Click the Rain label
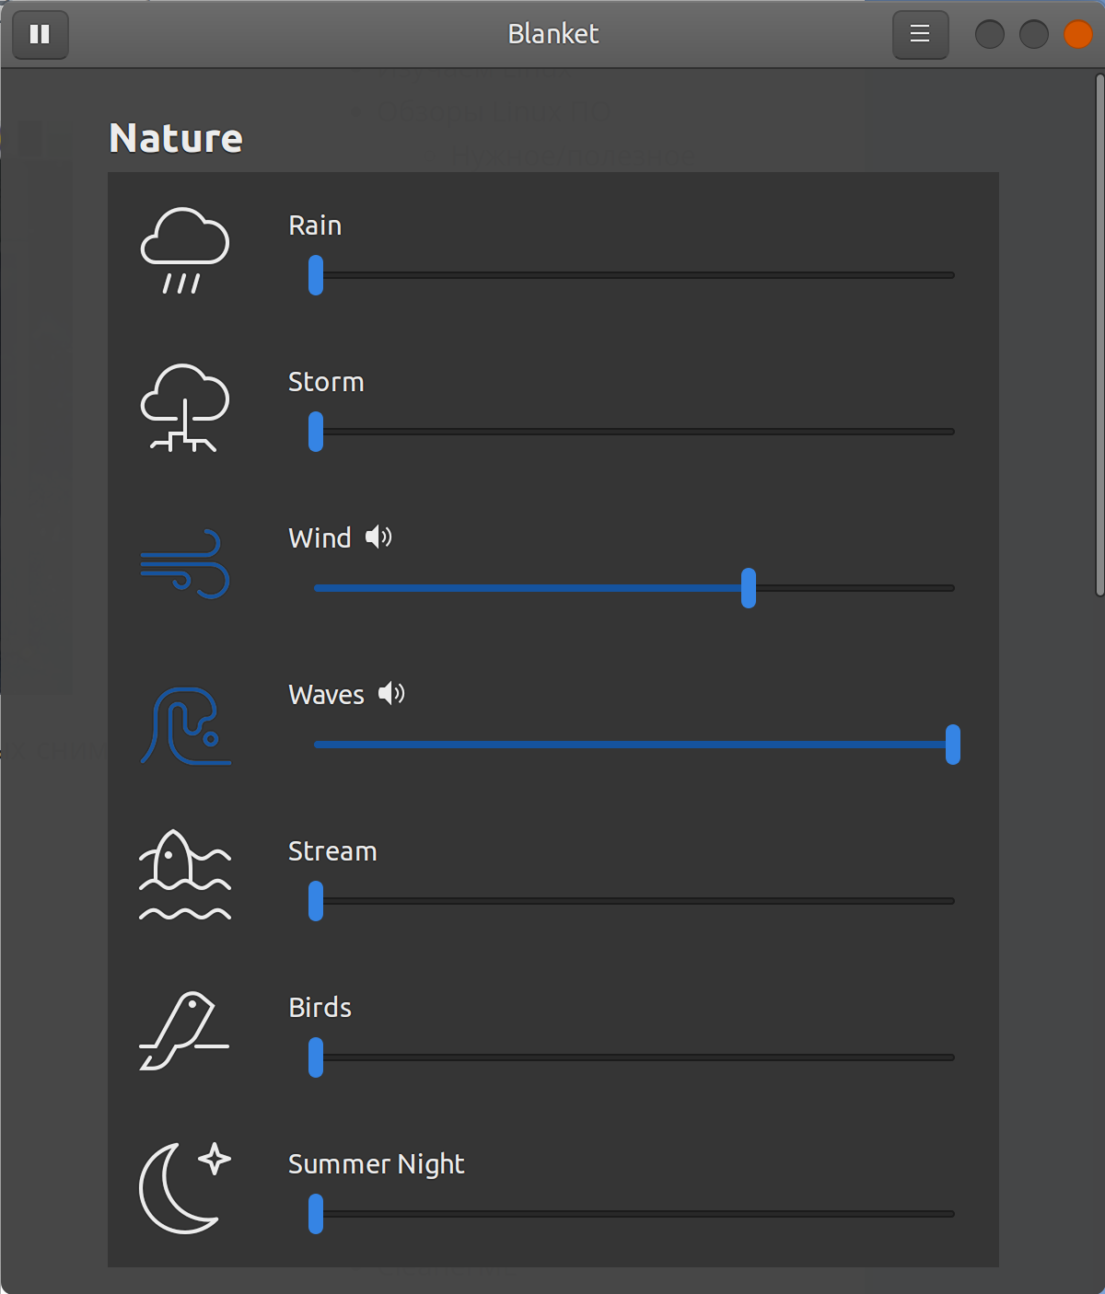 coord(315,225)
